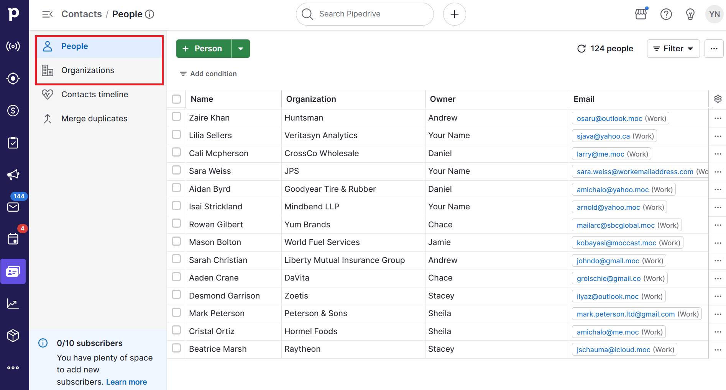
Task: Refresh the 124 people count icon
Action: pyautogui.click(x=581, y=49)
